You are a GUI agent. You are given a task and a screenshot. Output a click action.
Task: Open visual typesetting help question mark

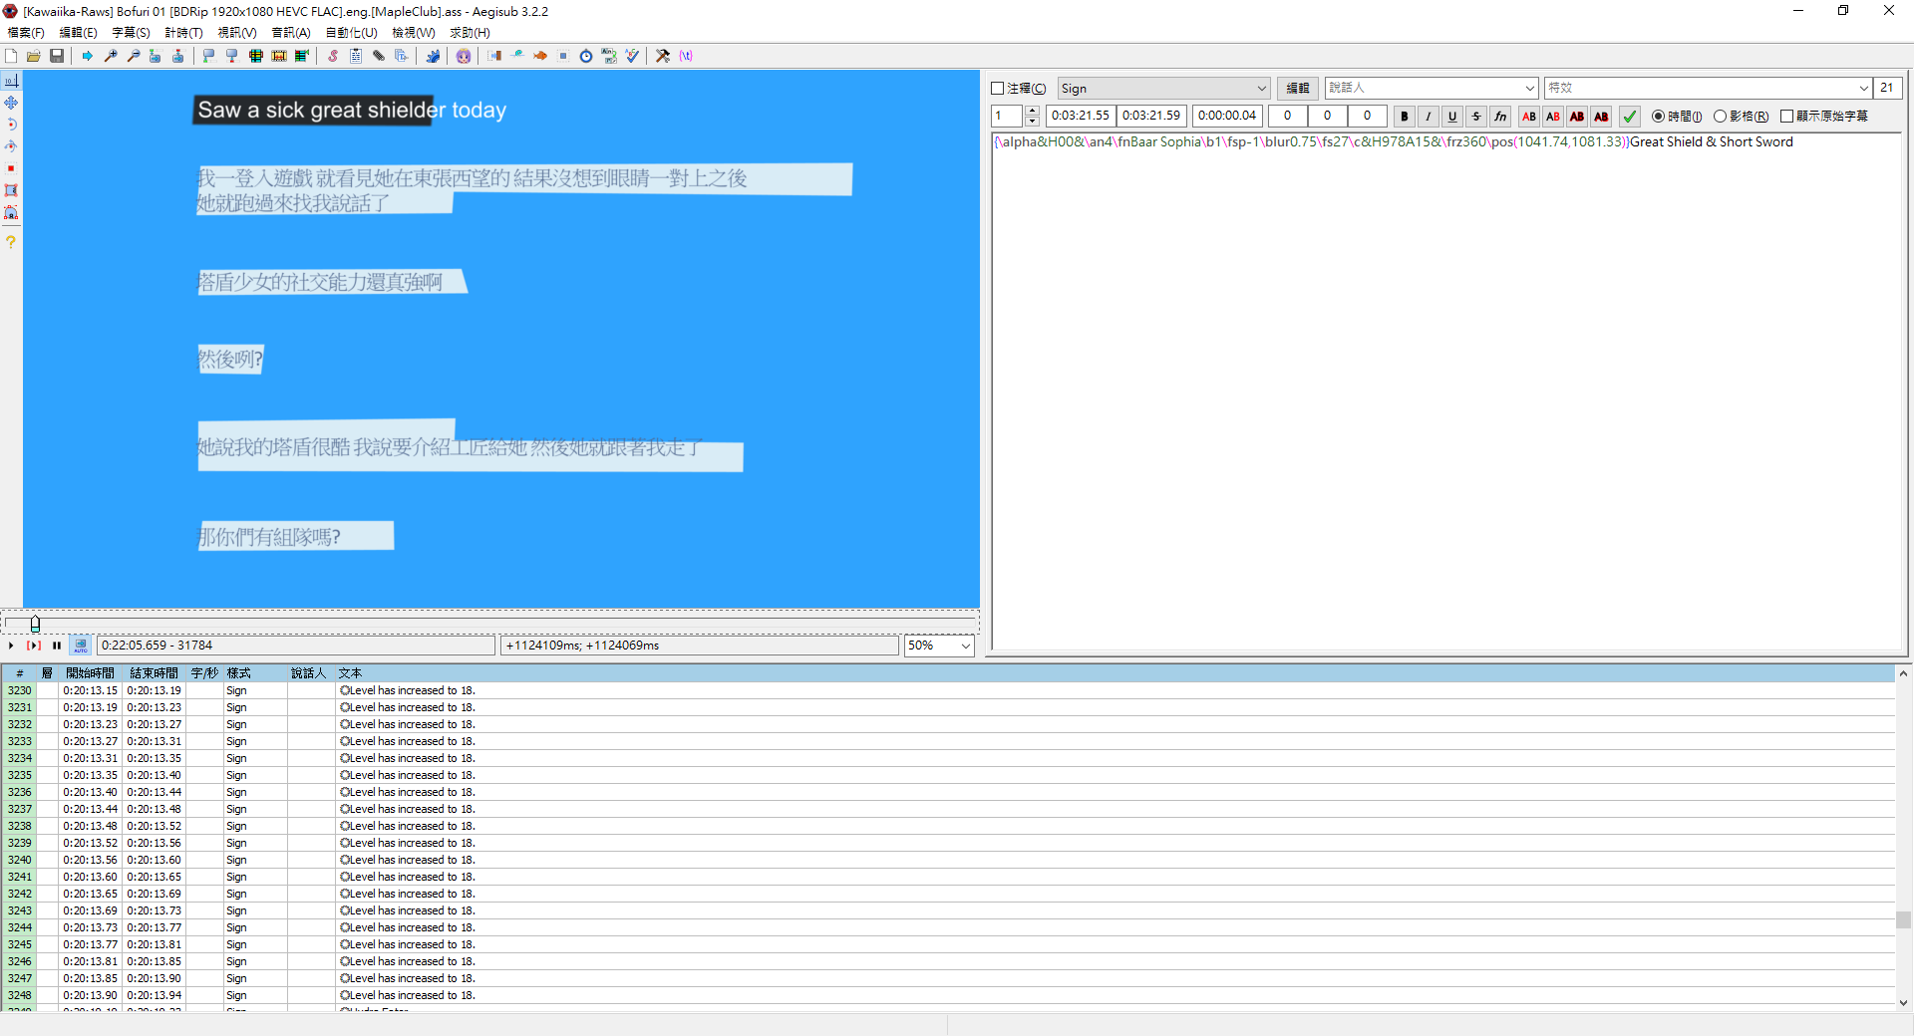point(11,242)
